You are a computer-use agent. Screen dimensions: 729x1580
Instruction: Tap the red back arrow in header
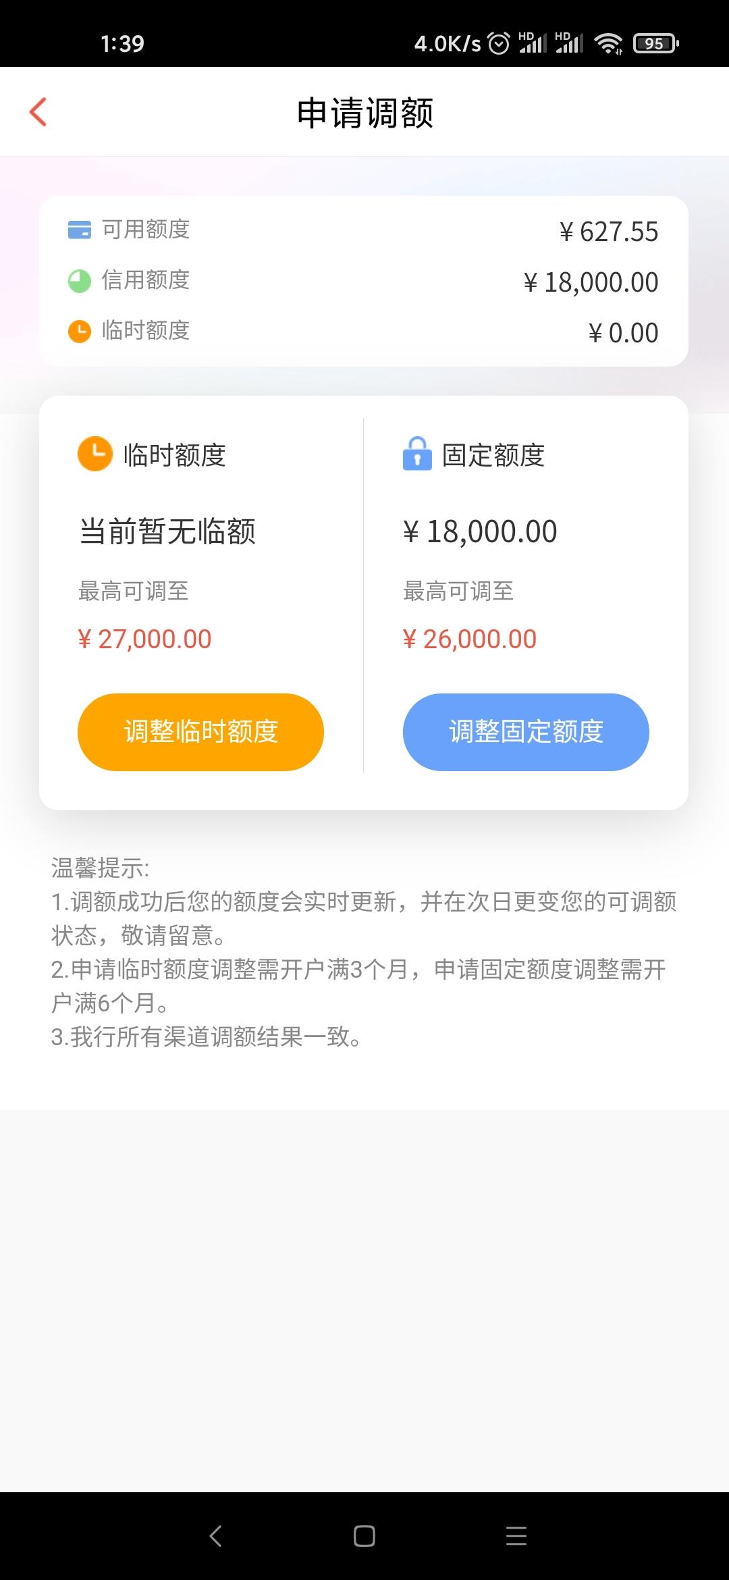click(x=38, y=112)
